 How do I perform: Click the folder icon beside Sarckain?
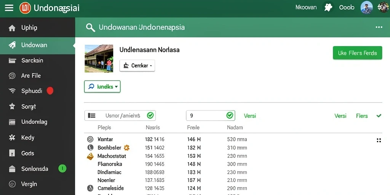tap(12, 61)
